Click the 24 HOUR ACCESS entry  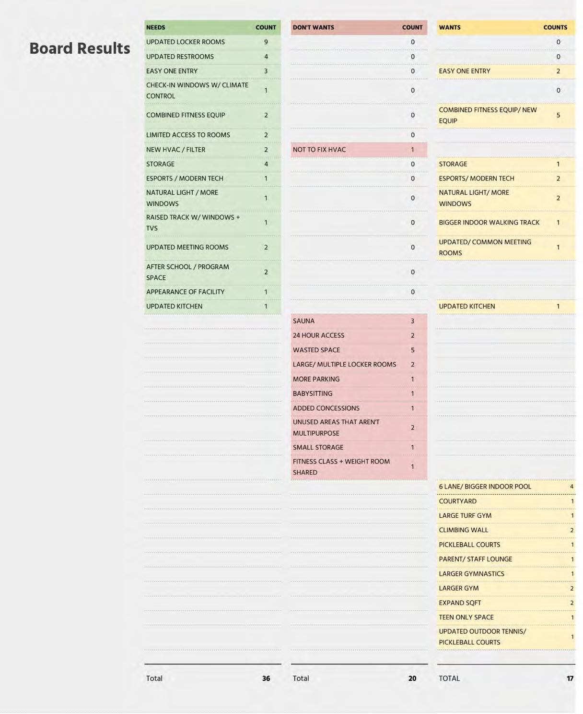(x=318, y=335)
